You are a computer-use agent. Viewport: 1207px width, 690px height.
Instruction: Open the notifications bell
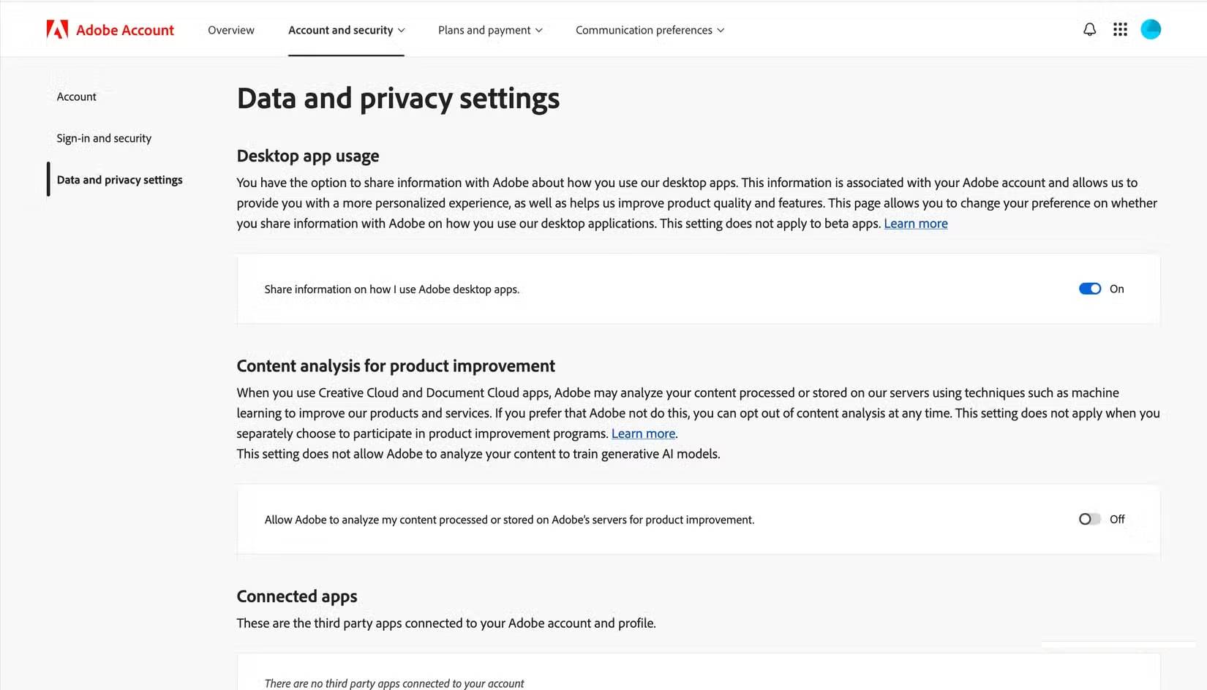[x=1089, y=29]
